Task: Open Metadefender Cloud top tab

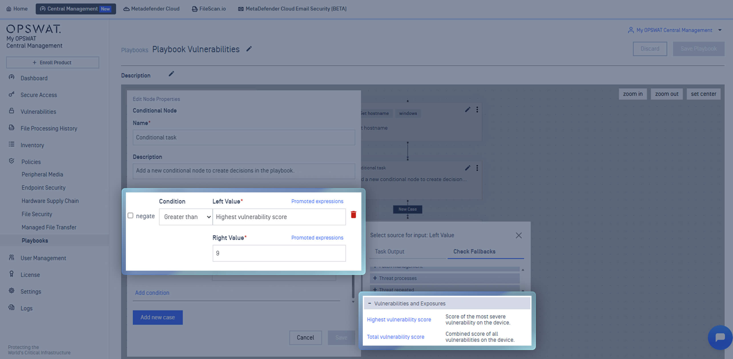Action: tap(152, 9)
